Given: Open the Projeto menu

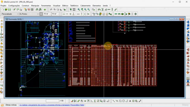Looking at the screenshot, I should (x=3, y=6).
